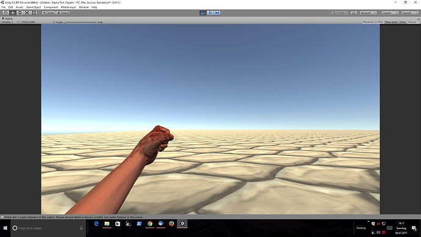421x237 pixels.
Task: Open the Layers dropdown
Action: [x=390, y=13]
